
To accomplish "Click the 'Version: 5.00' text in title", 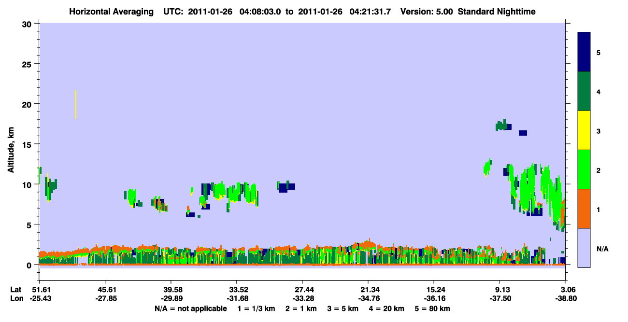I will point(427,11).
